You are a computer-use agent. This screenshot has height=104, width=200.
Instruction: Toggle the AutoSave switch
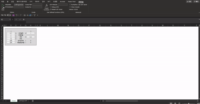(x=9, y=15)
